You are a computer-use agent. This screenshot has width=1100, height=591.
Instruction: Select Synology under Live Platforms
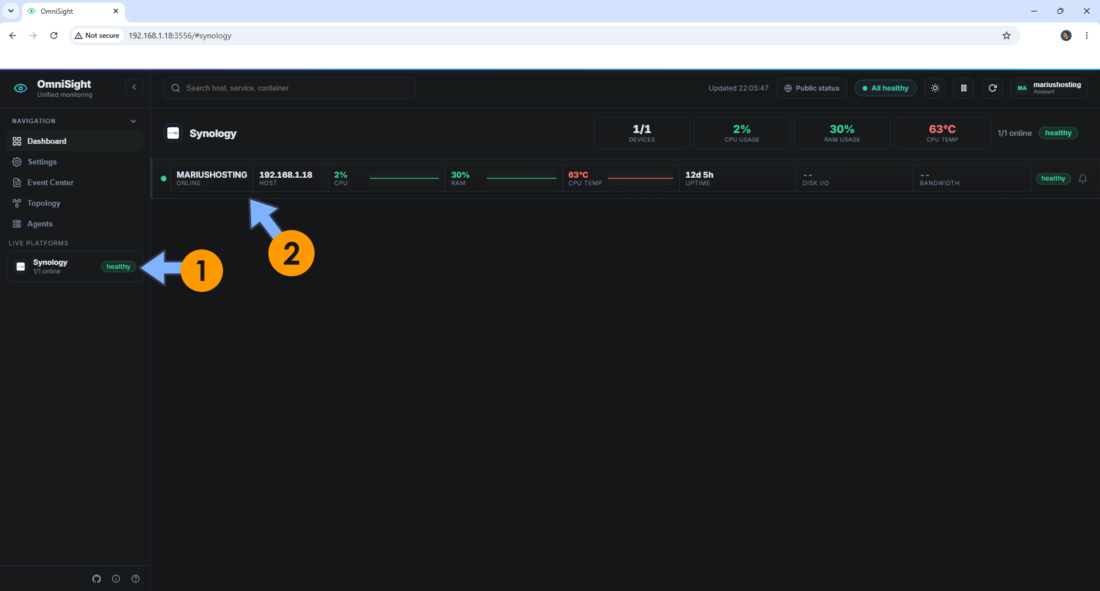coord(75,267)
